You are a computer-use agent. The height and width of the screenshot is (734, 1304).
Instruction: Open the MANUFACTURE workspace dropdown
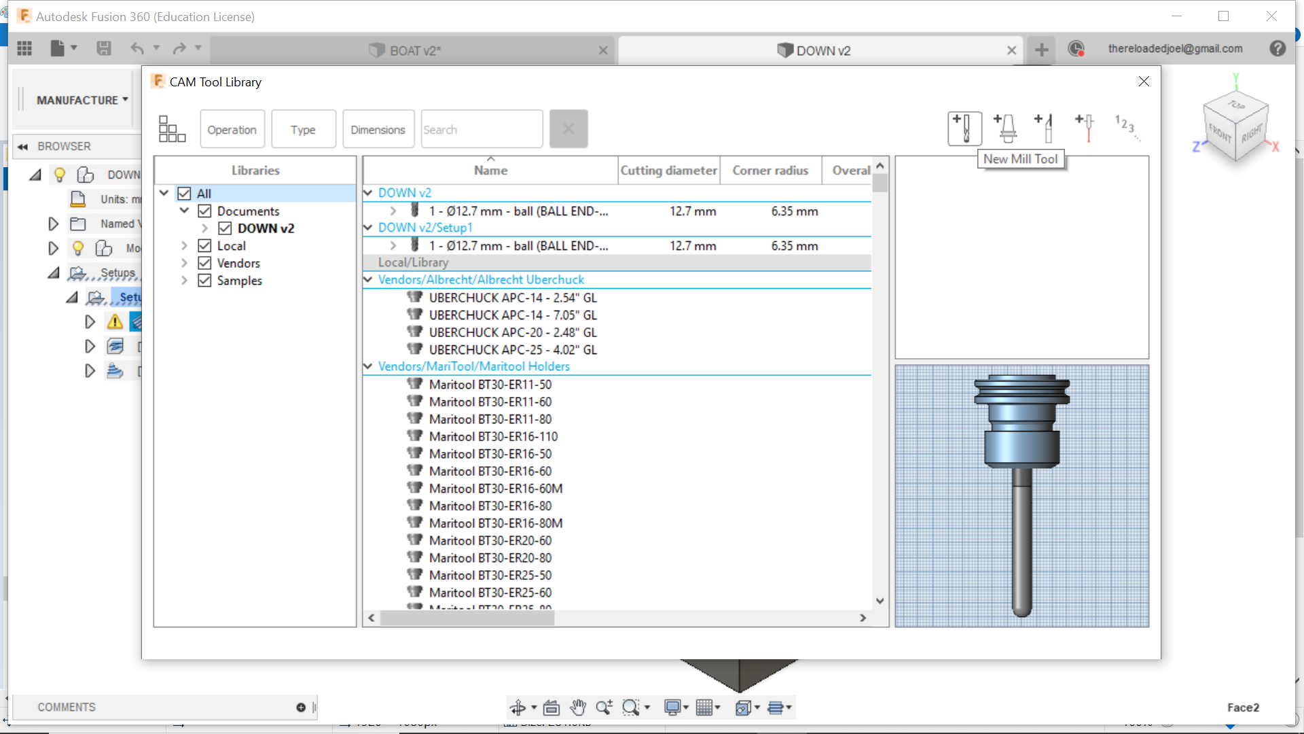tap(81, 100)
